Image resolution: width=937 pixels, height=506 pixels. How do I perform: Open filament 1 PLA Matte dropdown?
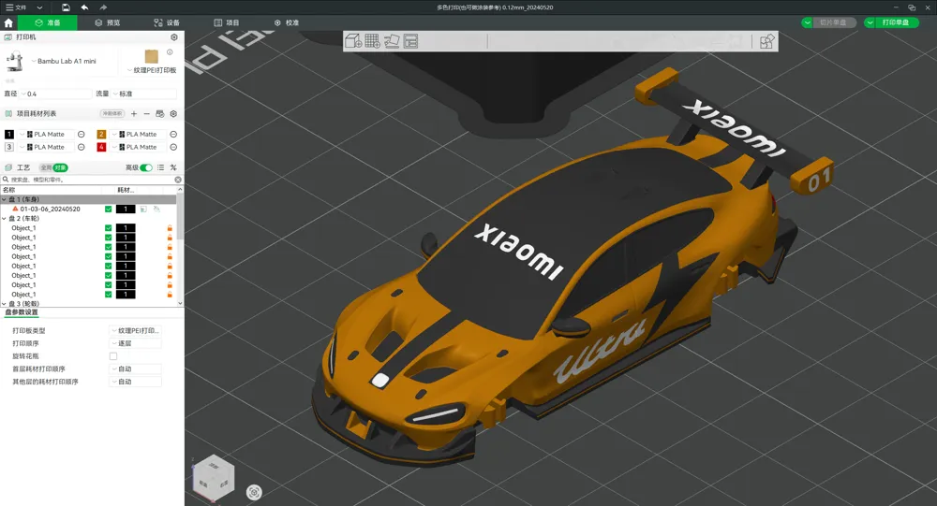46,135
